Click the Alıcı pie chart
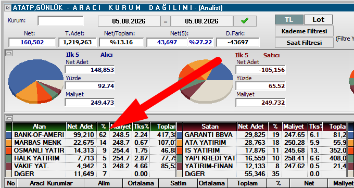The width and height of the screenshot is (354, 188). pyautogui.click(x=36, y=81)
